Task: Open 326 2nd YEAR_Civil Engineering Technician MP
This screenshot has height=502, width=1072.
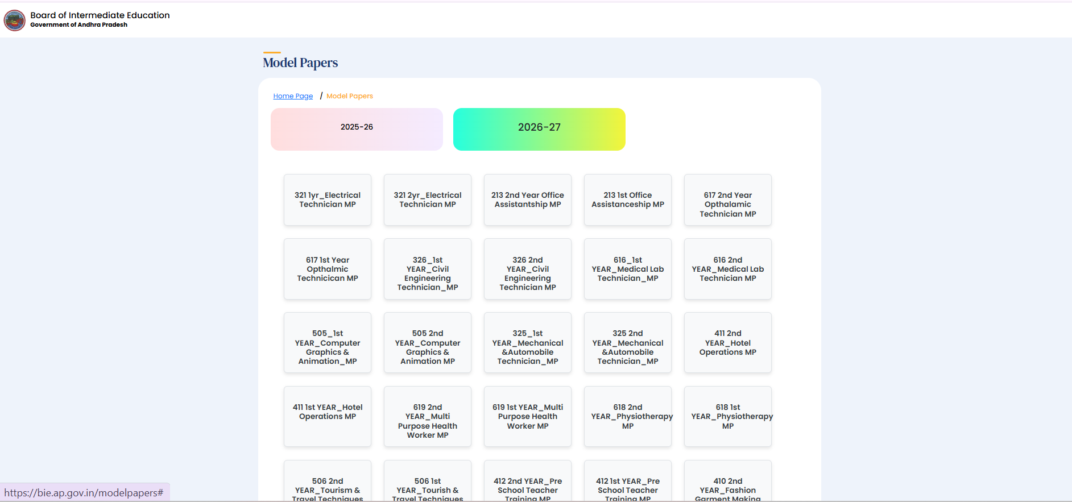Action: pos(528,269)
